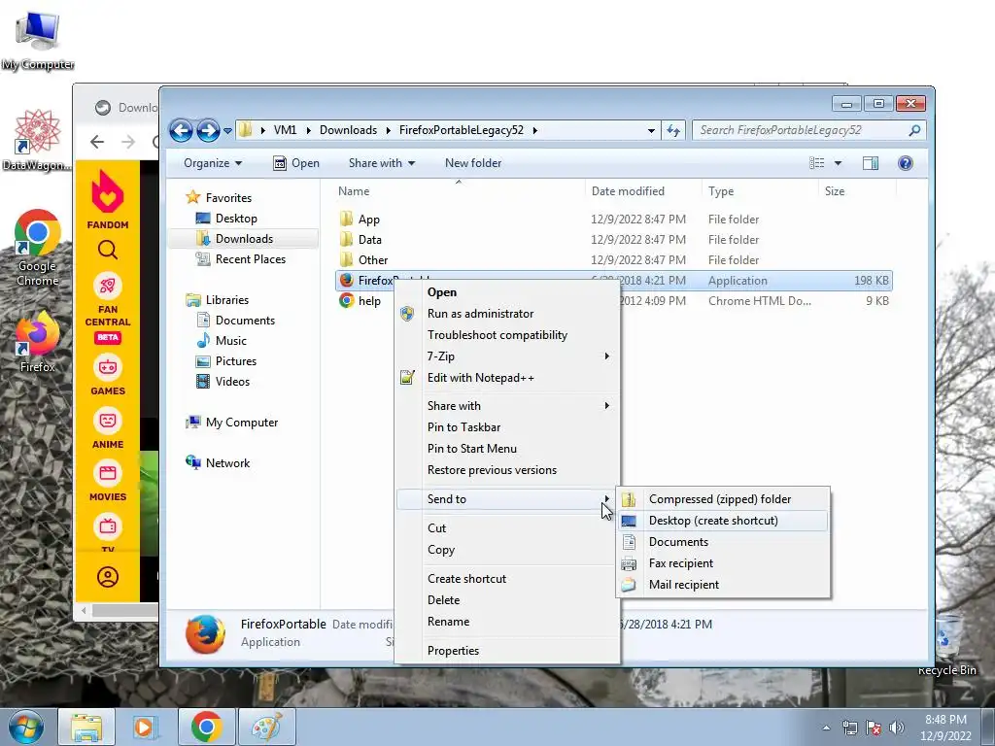Viewport: 995px width, 746px height.
Task: Select the App folder row
Action: click(613, 220)
